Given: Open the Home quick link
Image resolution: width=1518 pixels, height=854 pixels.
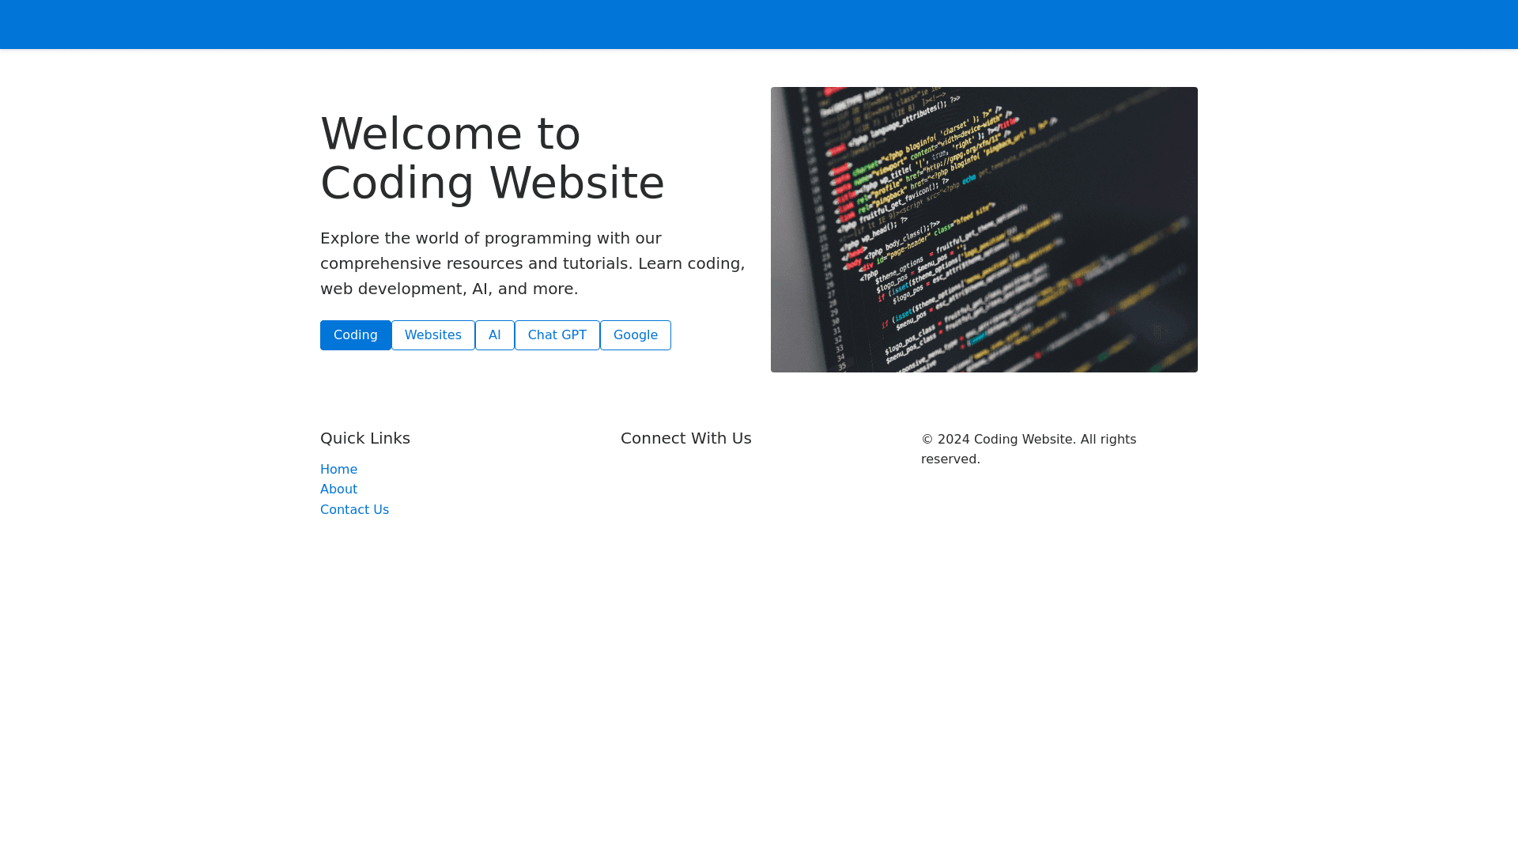Looking at the screenshot, I should pos(338,470).
